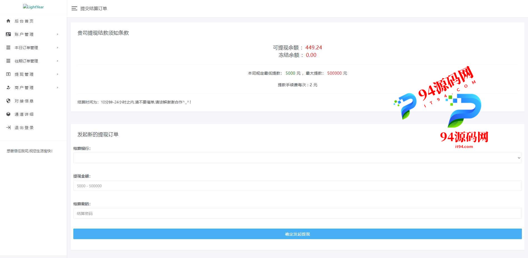
Task: Expand the 提现管理 submenu chevron
Action: 57,74
